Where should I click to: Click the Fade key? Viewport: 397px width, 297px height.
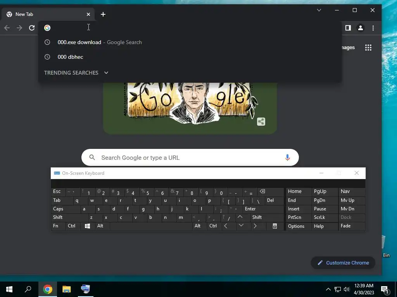tap(352, 226)
